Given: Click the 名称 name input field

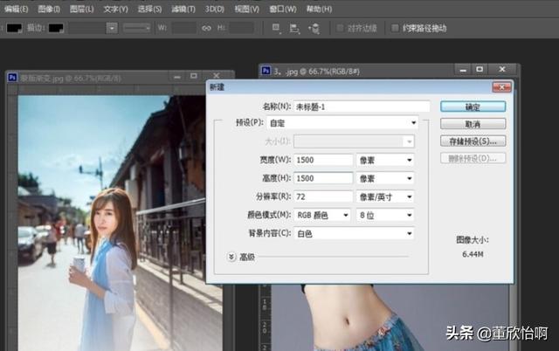Looking at the screenshot, I should pyautogui.click(x=362, y=107).
